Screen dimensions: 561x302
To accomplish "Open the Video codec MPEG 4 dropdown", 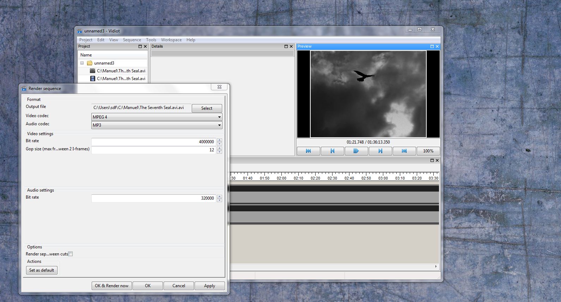I will click(157, 117).
